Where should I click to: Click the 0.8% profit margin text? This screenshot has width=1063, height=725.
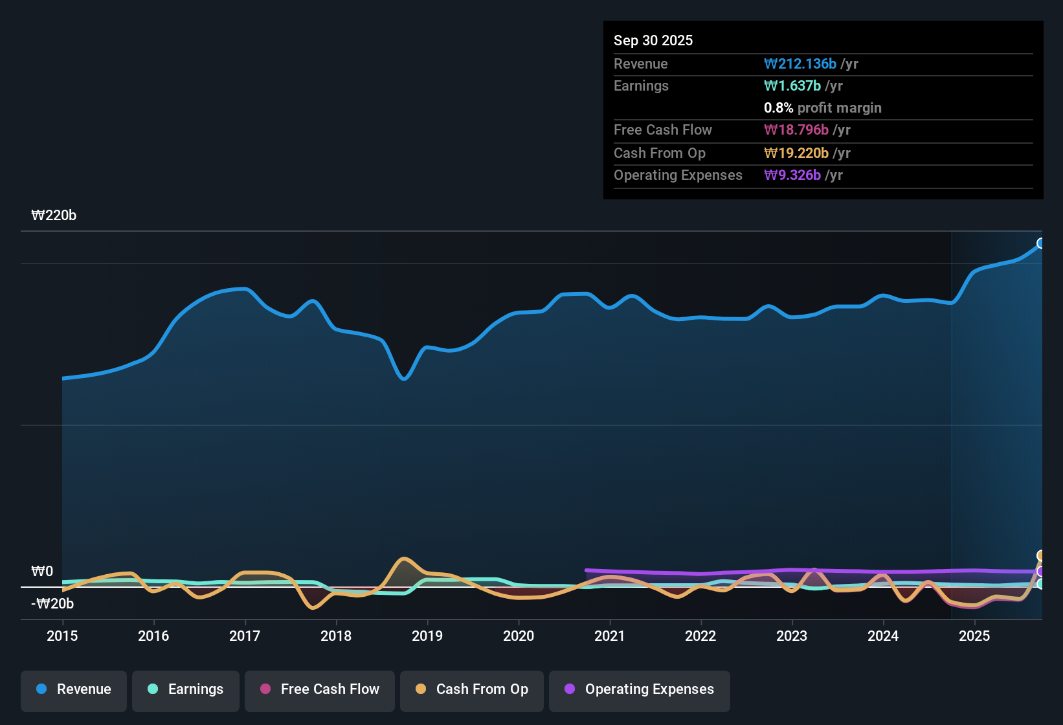(x=822, y=108)
